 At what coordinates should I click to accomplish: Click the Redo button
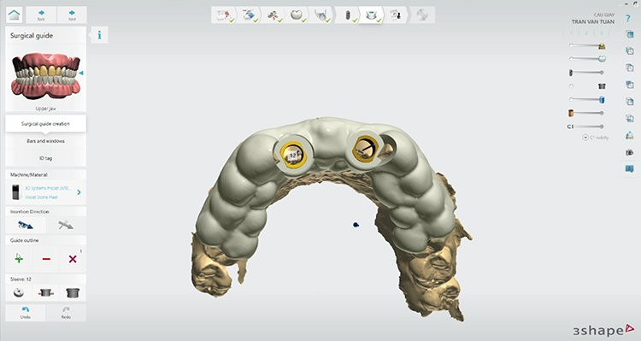66,313
